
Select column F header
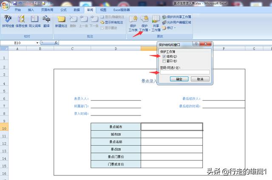[x=224, y=49]
